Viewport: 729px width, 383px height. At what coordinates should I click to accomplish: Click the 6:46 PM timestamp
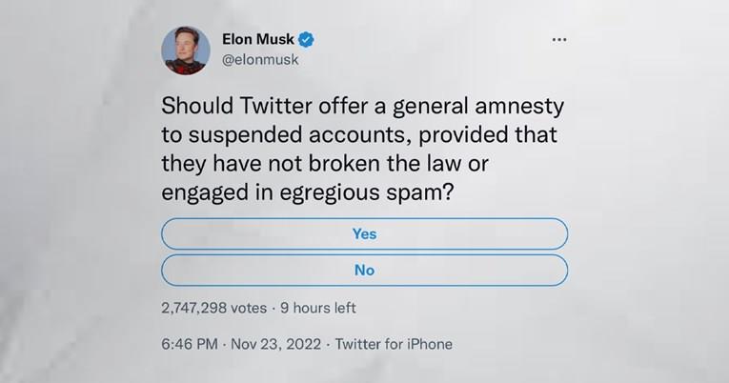pos(190,344)
